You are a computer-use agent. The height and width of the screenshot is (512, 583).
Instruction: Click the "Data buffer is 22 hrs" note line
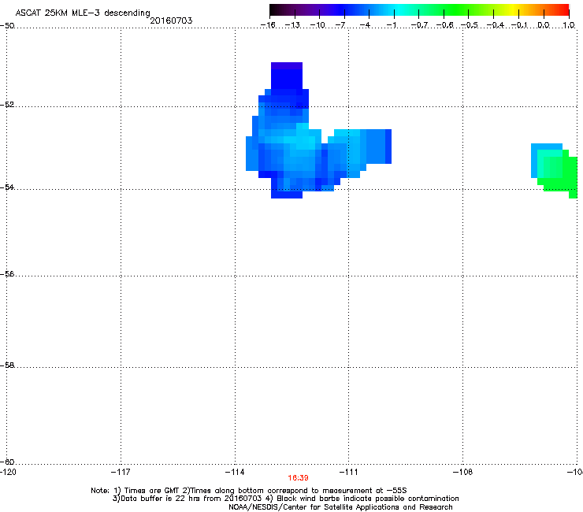pyautogui.click(x=285, y=499)
